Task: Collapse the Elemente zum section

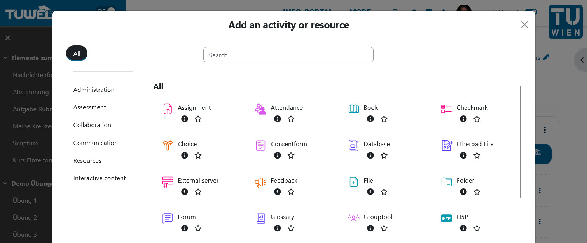Action: pyautogui.click(x=5, y=57)
